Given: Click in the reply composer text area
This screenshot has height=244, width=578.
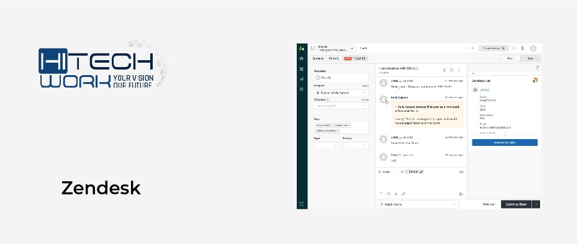Looking at the screenshot, I should click(x=421, y=183).
